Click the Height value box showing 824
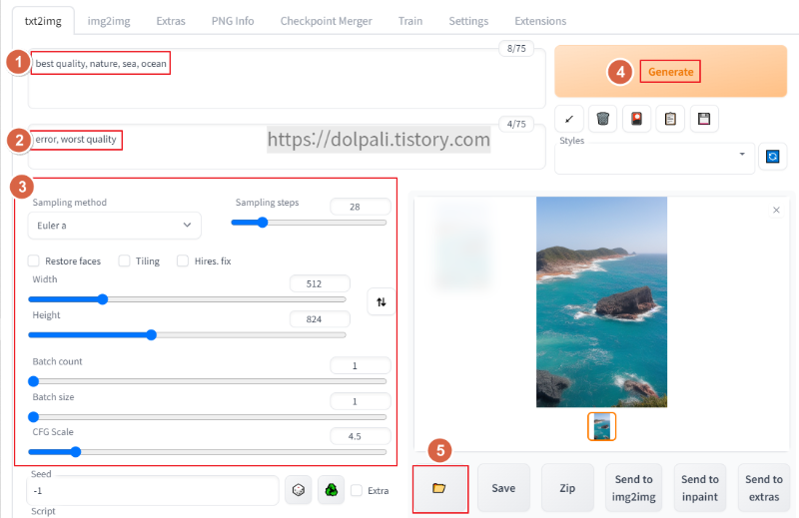Screen dimensions: 799x518 pyautogui.click(x=320, y=319)
